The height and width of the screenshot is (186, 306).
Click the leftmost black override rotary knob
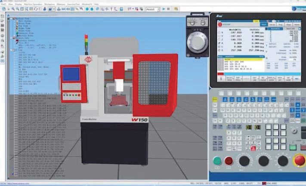coord(244,161)
